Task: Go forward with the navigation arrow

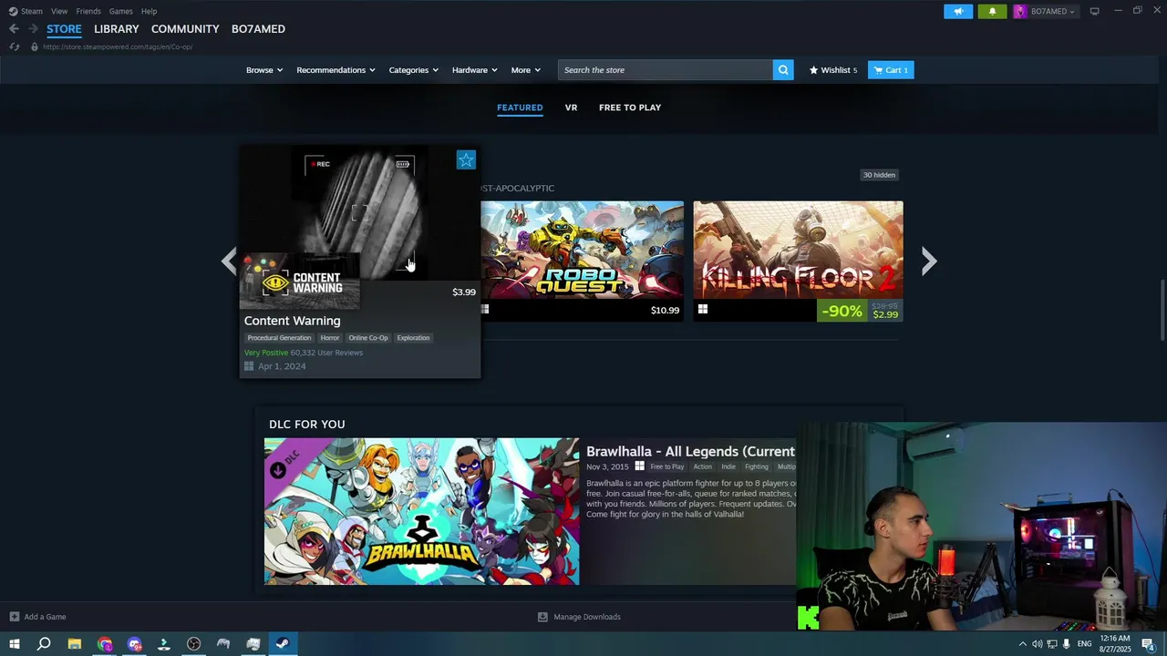Action: click(x=33, y=29)
